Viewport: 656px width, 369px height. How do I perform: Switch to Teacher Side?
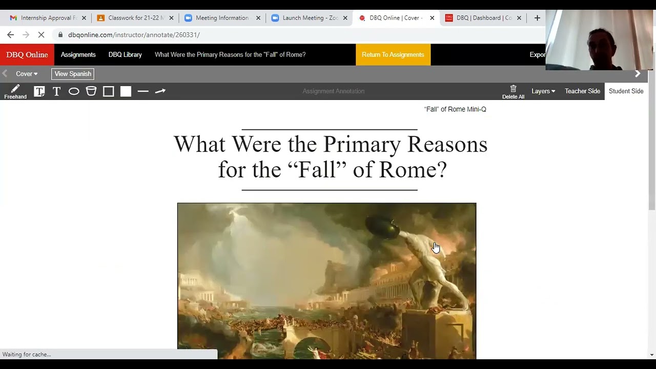coord(582,91)
